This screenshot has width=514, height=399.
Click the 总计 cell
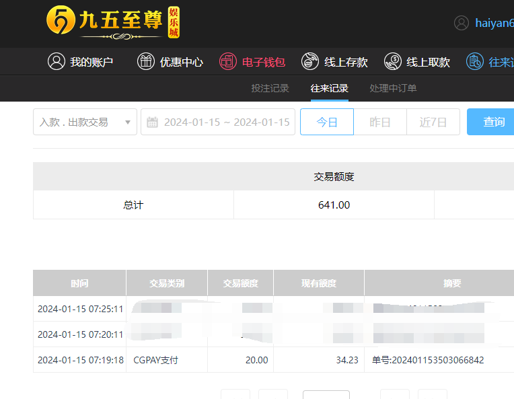coord(133,205)
